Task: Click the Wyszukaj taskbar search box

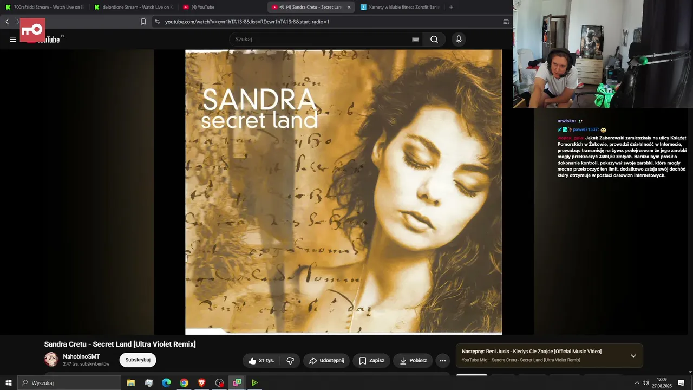Action: click(69, 383)
